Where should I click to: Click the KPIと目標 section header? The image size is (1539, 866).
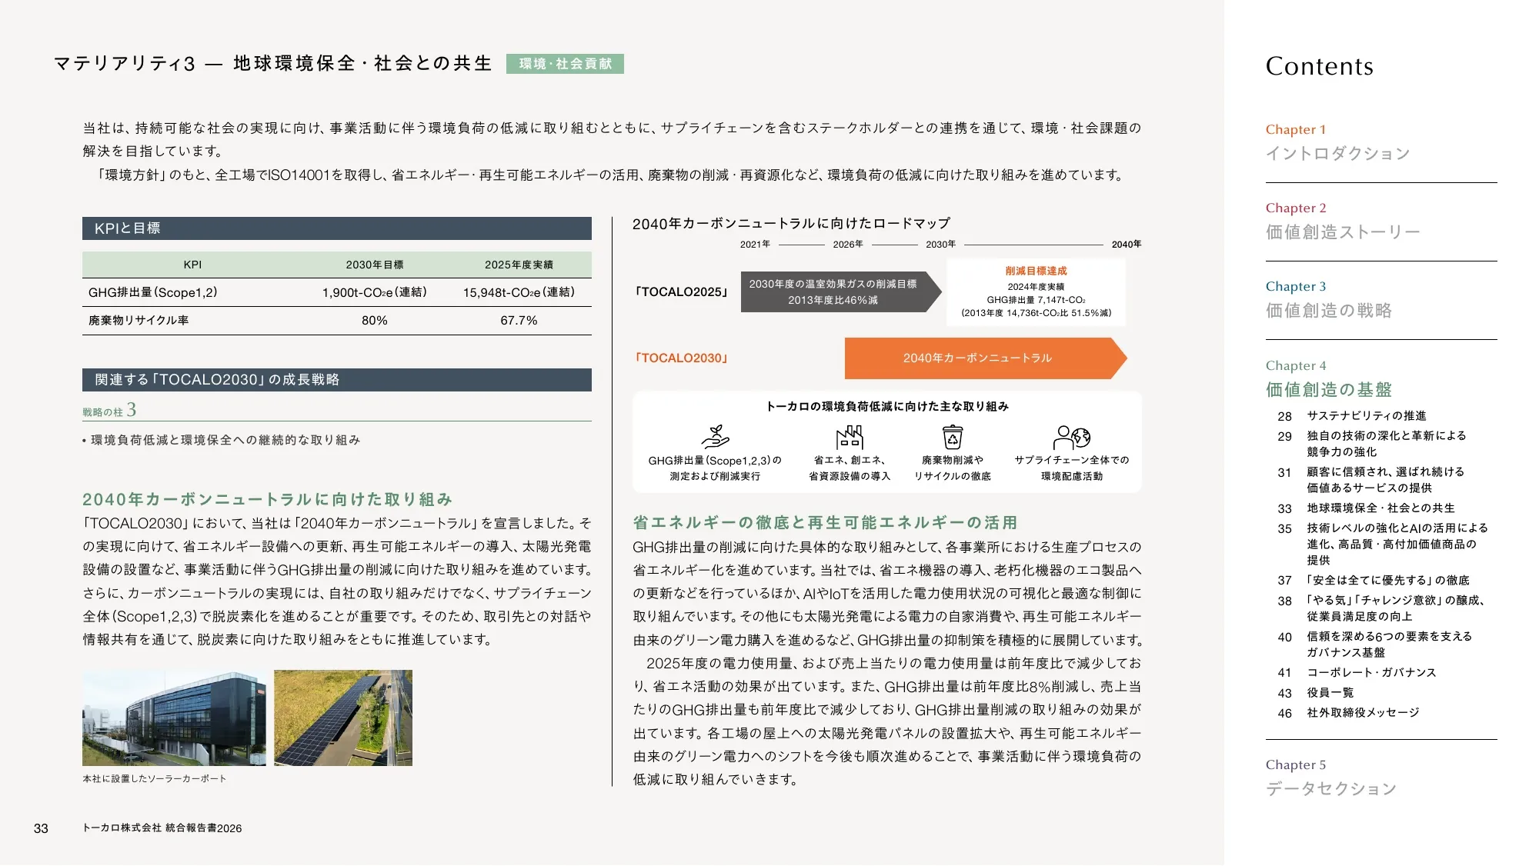click(x=337, y=228)
